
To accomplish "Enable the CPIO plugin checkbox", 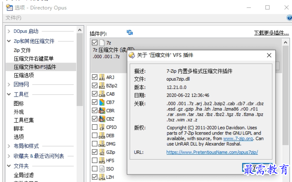I will click(x=94, y=127).
